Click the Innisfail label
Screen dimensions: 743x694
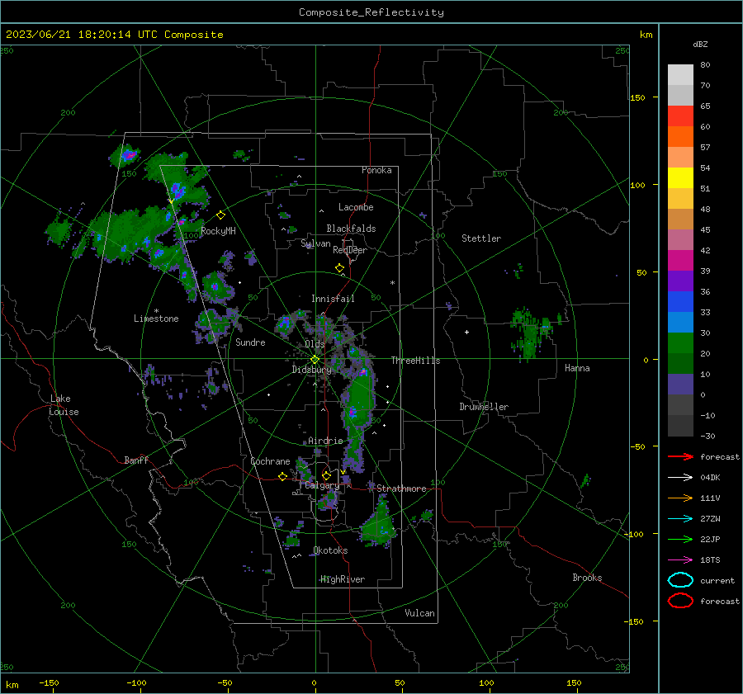[x=333, y=299]
